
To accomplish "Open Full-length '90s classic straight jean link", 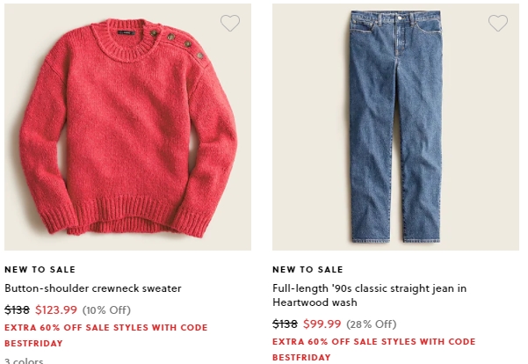I will tap(369, 295).
